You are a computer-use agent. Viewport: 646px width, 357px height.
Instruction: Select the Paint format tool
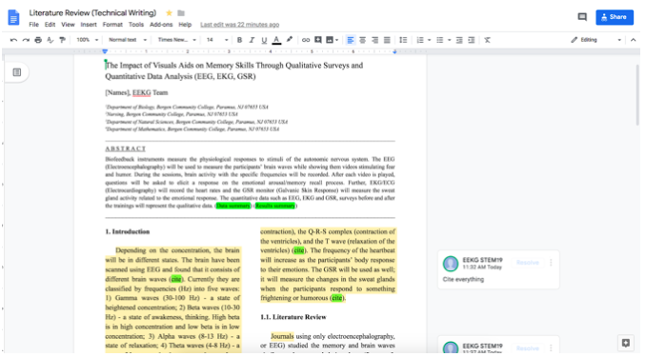(62, 40)
